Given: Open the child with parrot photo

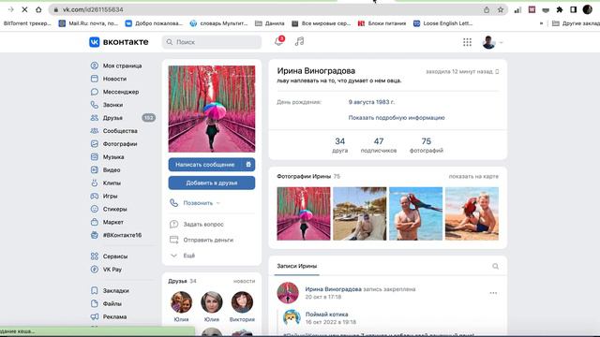Looking at the screenshot, I should click(x=472, y=213).
